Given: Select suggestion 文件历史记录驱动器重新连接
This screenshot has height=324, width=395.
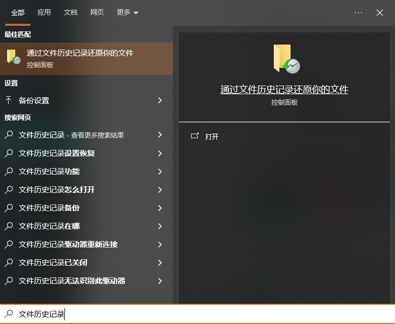Looking at the screenshot, I should point(86,244).
